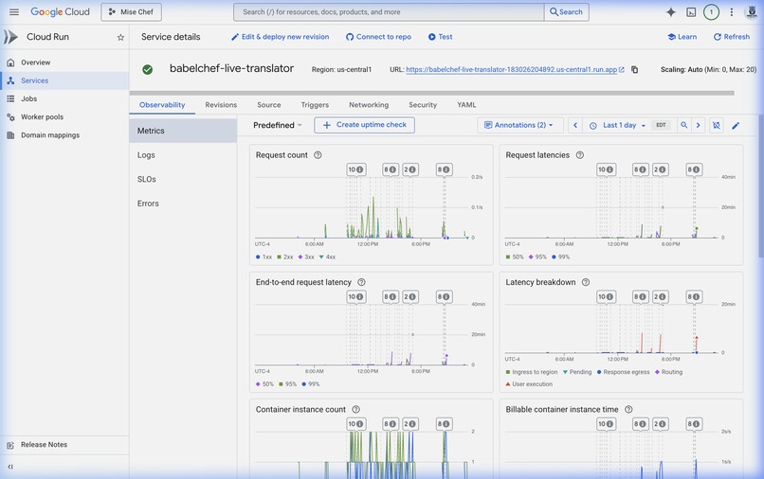Toggle the auto-refresh off icon
The image size is (764, 479).
[x=717, y=125]
